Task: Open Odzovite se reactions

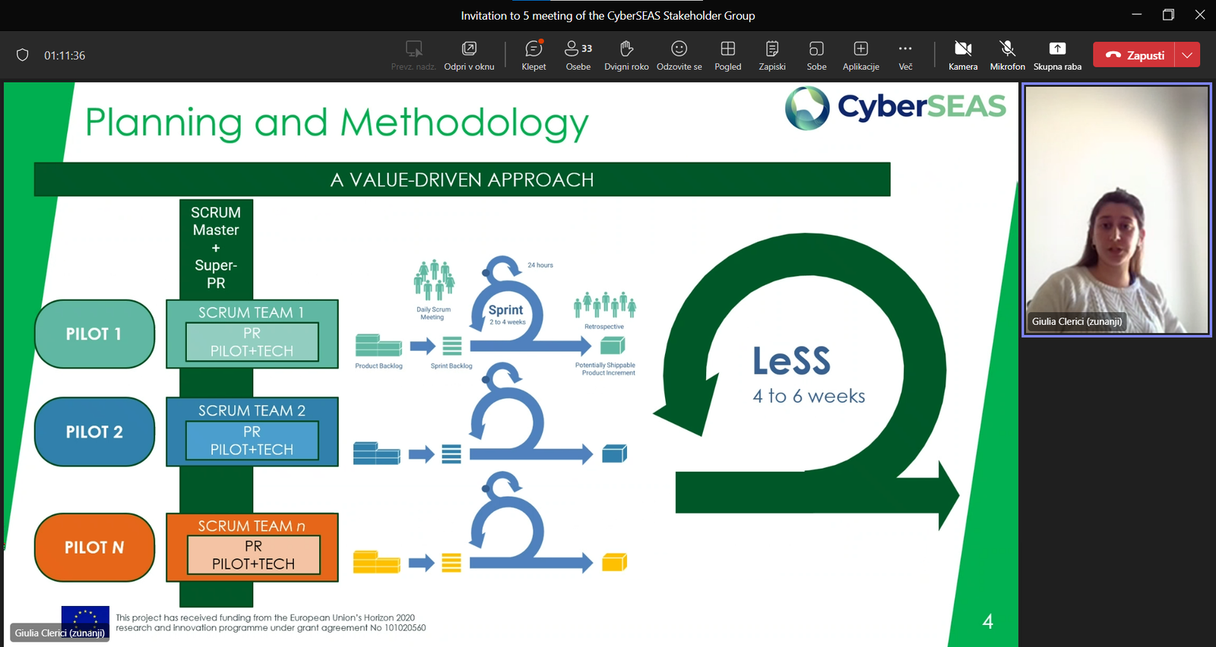Action: [x=679, y=55]
